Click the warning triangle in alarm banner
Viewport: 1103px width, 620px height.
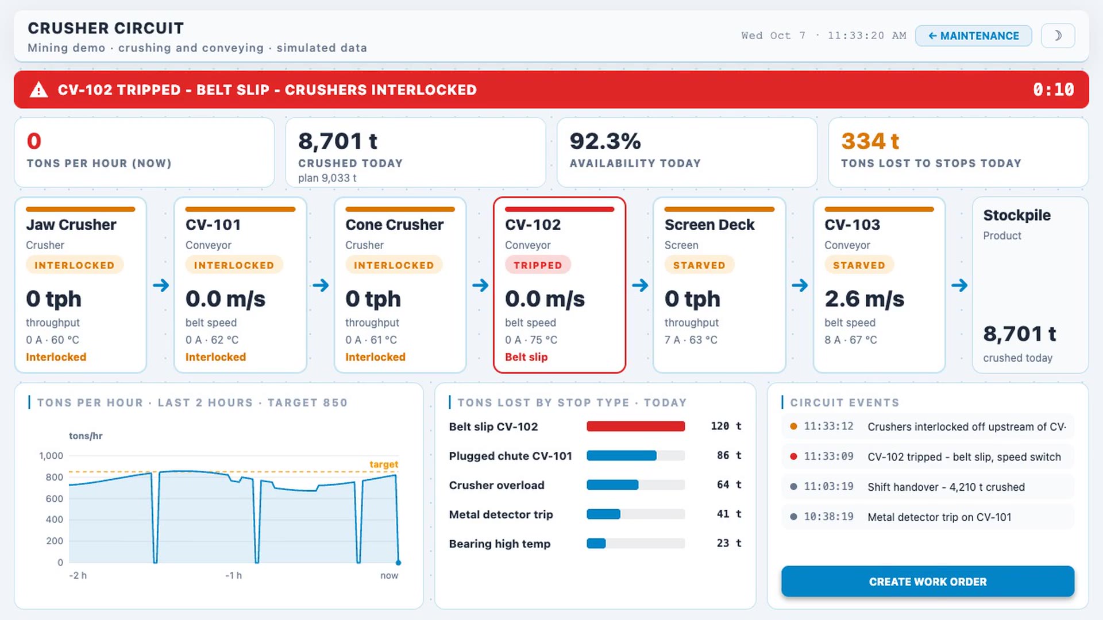tap(38, 90)
